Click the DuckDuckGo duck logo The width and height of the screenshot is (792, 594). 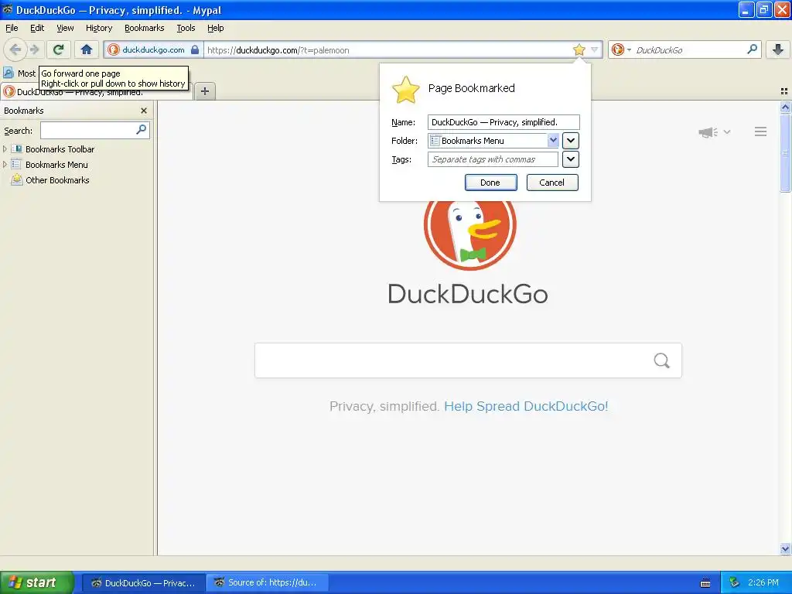click(469, 235)
